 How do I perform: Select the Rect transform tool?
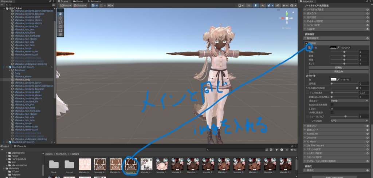[x=60, y=31]
